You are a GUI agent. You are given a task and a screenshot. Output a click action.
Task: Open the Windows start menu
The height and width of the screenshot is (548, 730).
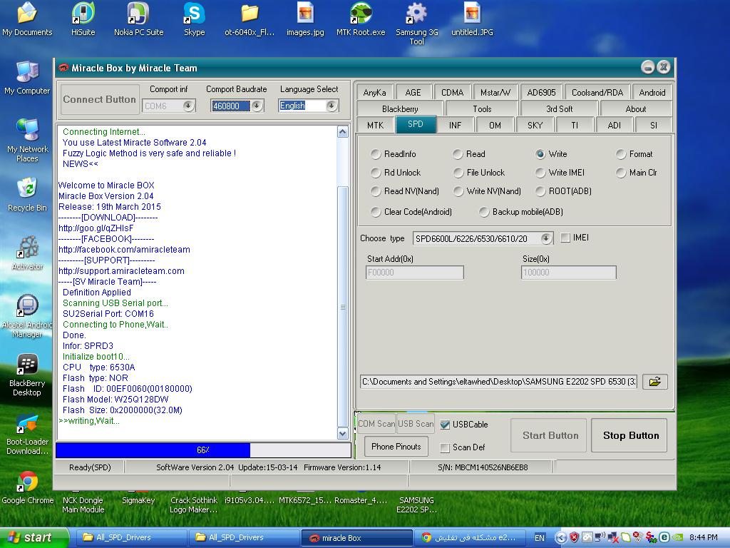click(x=34, y=537)
